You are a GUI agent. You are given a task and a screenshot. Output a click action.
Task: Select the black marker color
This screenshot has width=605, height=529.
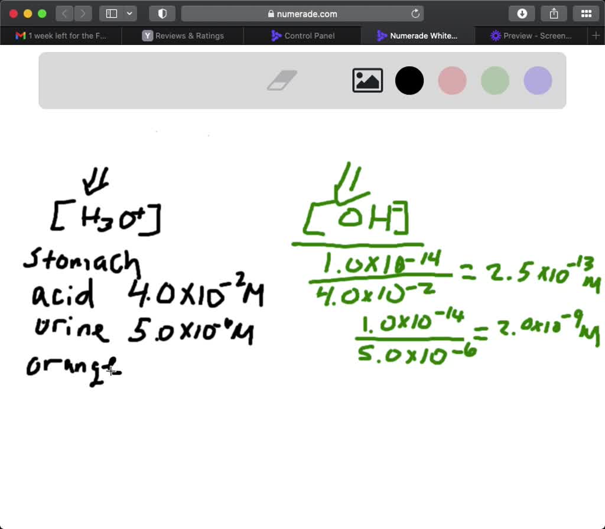pos(409,81)
